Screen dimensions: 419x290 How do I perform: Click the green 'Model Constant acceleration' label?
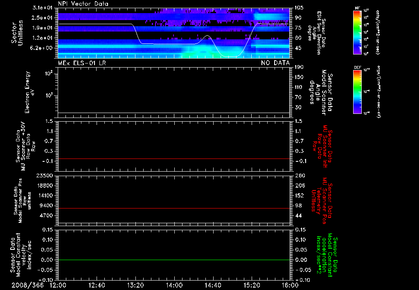click(x=327, y=255)
